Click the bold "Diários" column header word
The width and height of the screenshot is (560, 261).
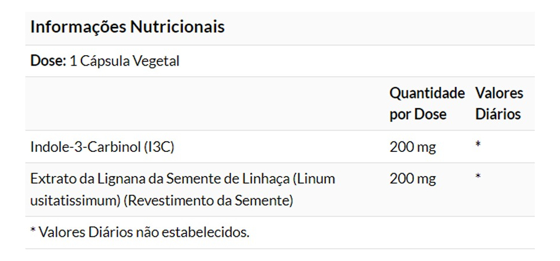tap(498, 114)
